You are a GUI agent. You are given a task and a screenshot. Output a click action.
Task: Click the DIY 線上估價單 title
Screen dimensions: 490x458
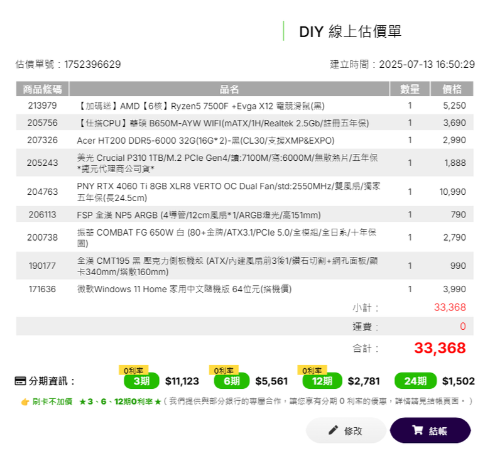[350, 31]
